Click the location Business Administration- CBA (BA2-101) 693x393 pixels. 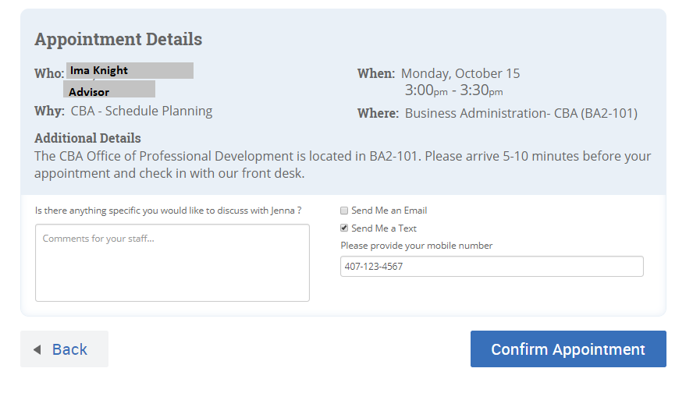[x=521, y=114]
